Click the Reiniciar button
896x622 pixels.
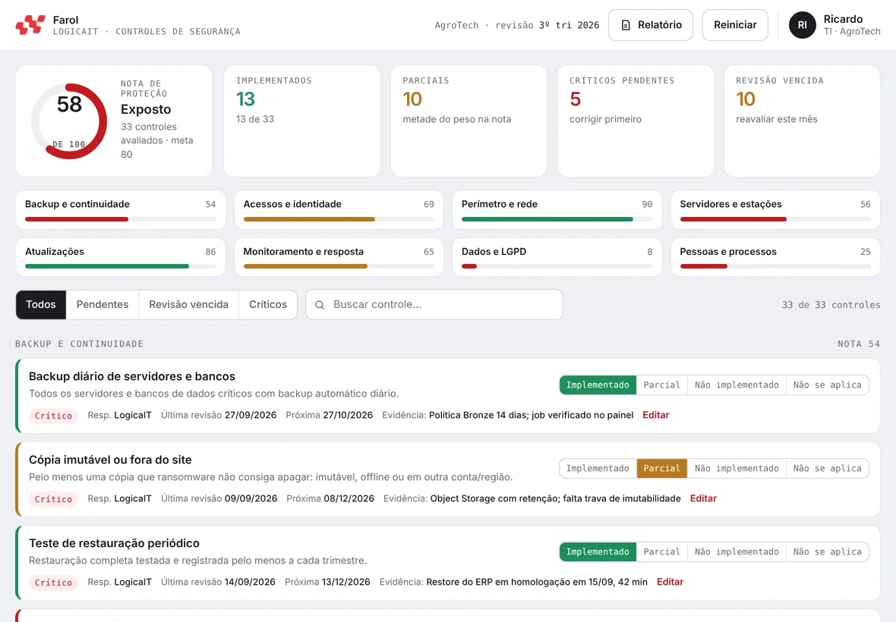735,25
